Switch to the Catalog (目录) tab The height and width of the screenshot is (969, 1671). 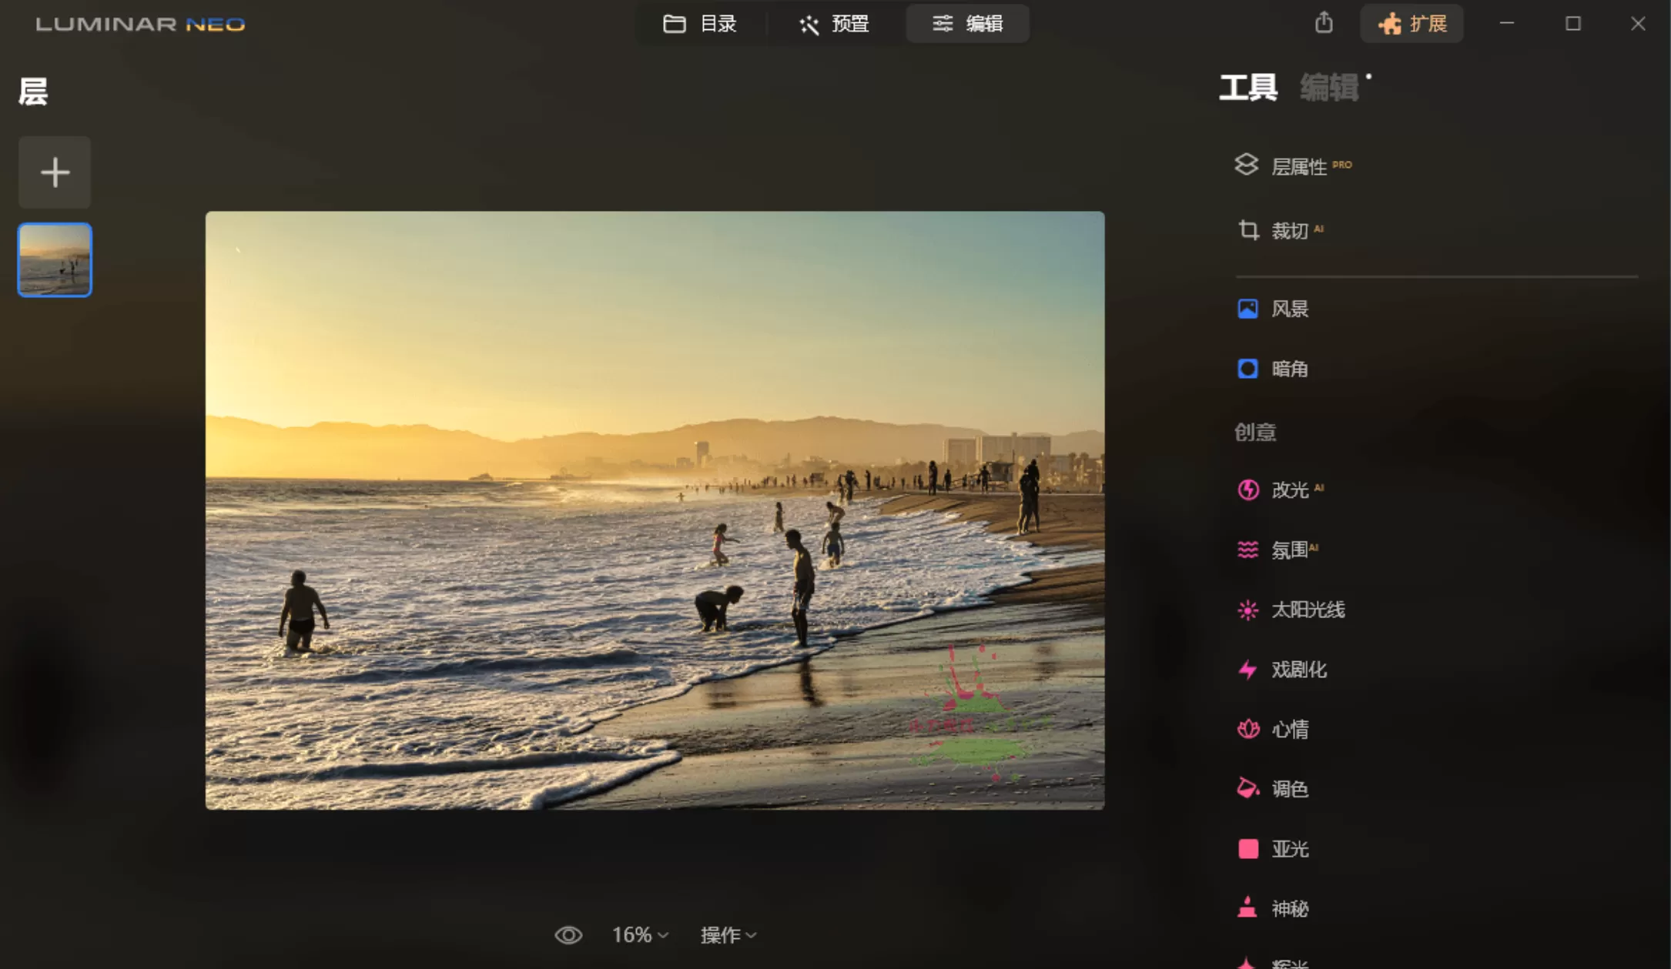(700, 24)
